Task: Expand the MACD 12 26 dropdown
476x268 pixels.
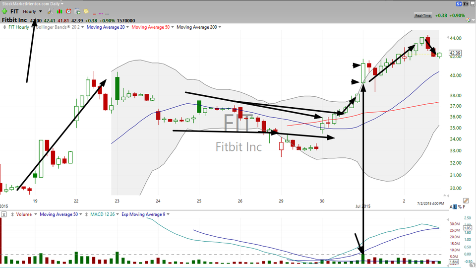Action: click(x=118, y=214)
